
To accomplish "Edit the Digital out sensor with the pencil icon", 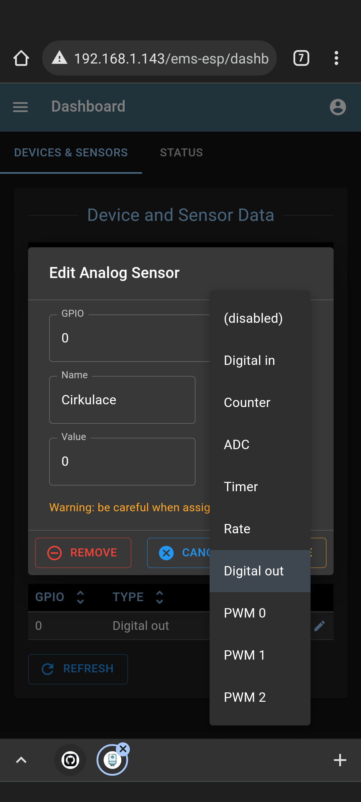I will click(x=319, y=625).
